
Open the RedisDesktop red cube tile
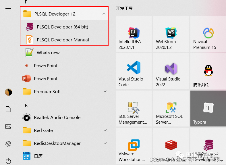click(171, 146)
